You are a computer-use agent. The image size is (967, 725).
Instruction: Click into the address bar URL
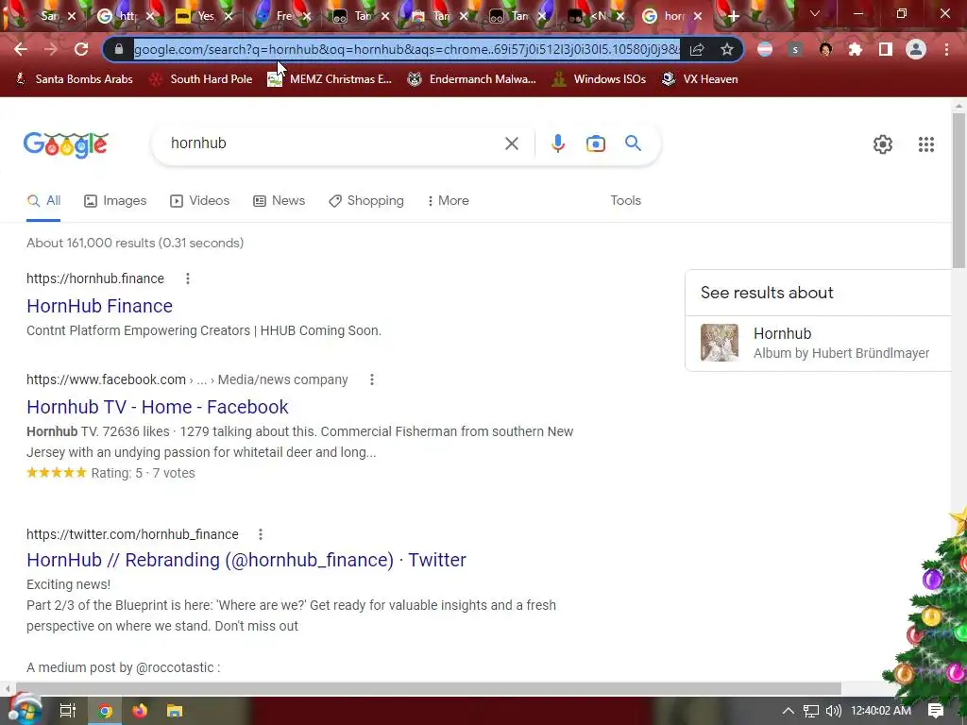406,49
